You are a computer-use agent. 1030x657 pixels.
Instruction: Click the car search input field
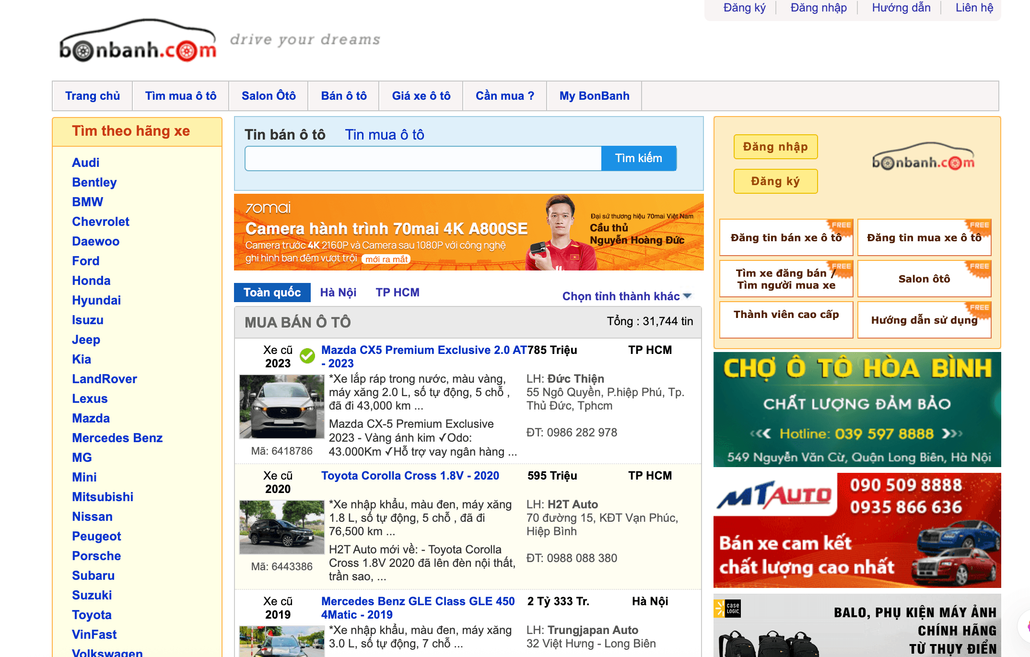[423, 158]
